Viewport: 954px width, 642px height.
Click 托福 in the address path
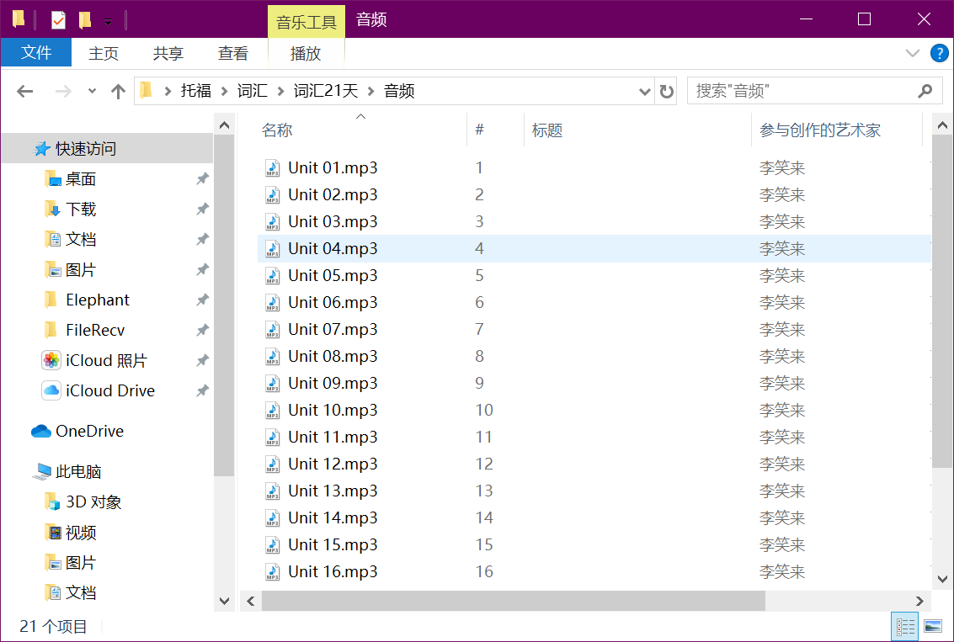pos(196,91)
